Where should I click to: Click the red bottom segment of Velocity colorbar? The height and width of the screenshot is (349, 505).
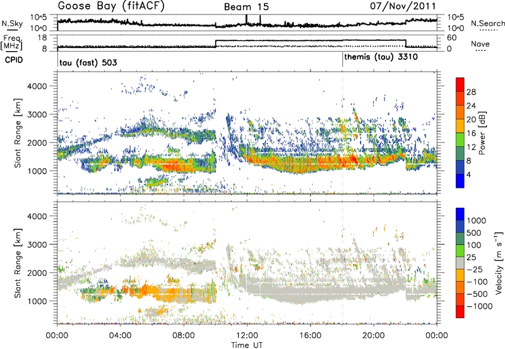coord(460,312)
